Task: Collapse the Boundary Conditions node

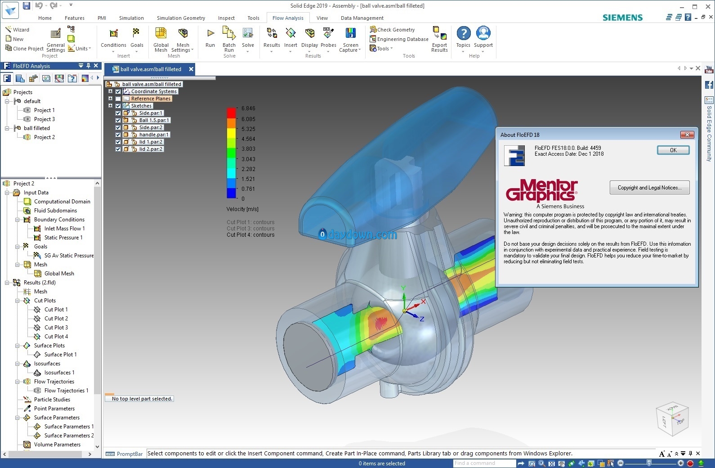Action: tap(18, 220)
